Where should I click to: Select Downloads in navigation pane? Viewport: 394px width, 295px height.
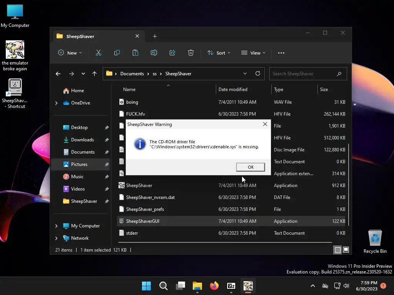coord(82,140)
